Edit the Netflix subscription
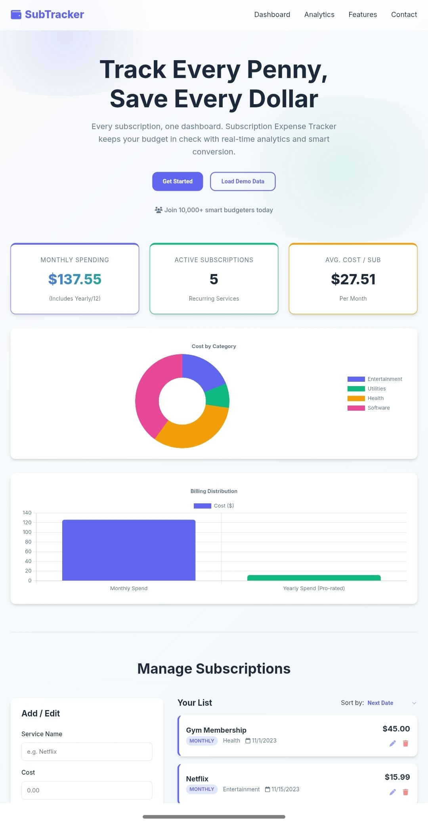Image resolution: width=428 pixels, height=821 pixels. 393,792
